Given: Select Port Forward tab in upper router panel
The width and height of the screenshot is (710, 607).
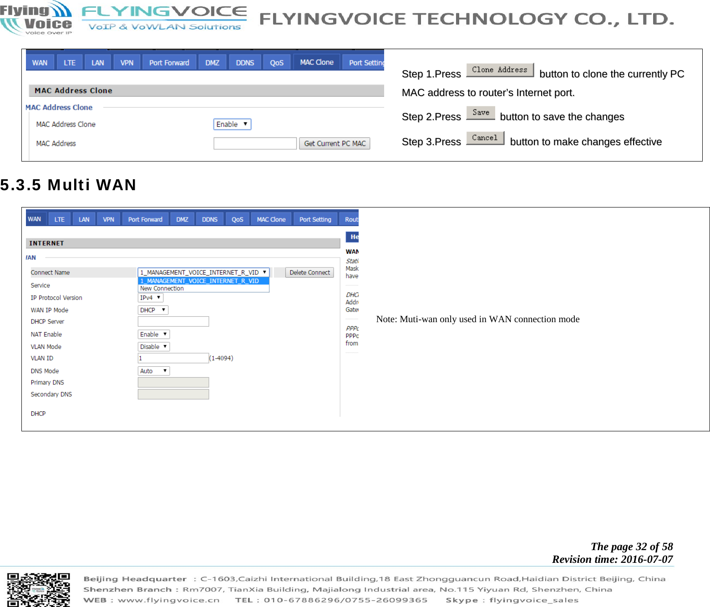Looking at the screenshot, I should (169, 62).
